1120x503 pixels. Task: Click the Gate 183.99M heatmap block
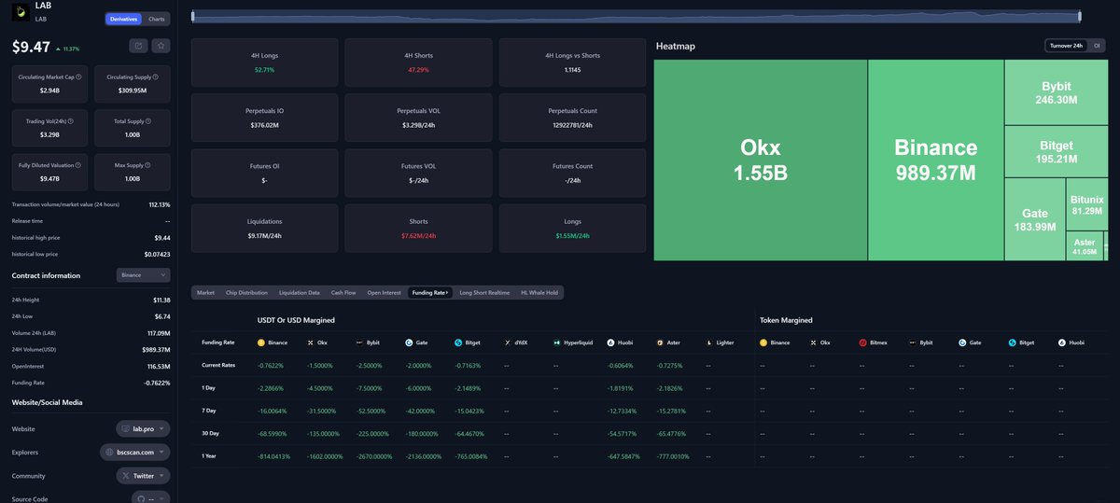tap(1035, 219)
